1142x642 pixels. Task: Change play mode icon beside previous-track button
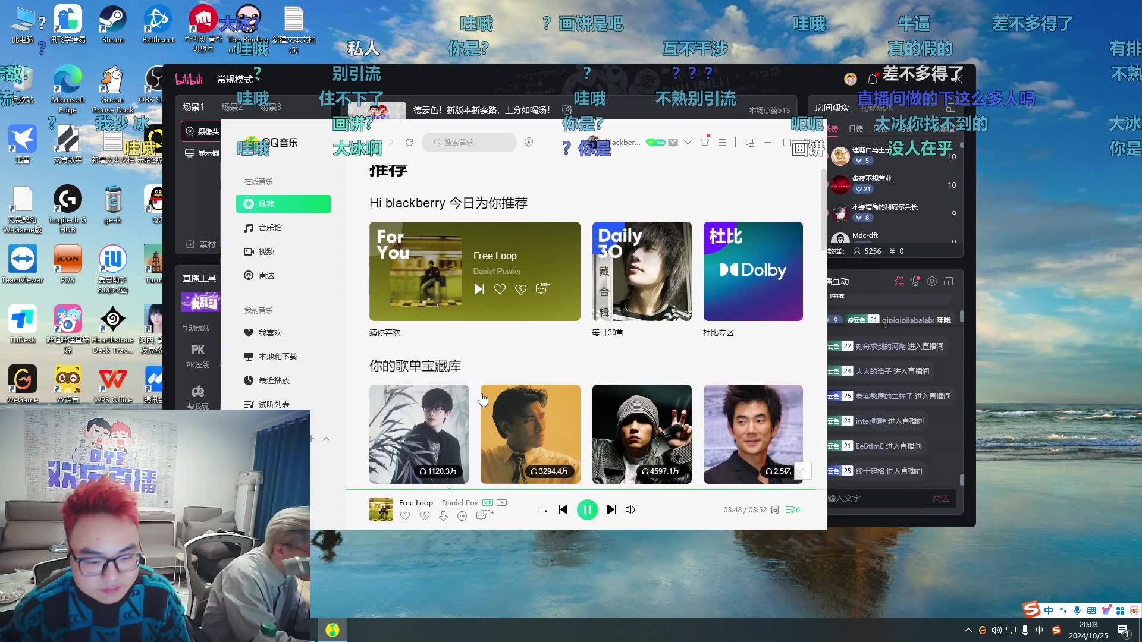543,509
